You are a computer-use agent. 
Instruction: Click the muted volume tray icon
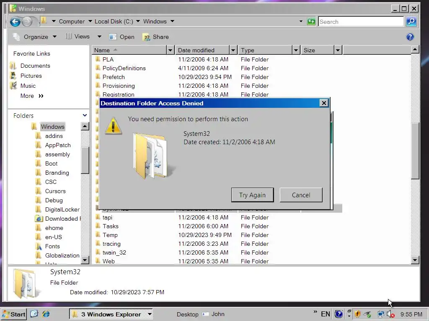[x=391, y=314]
